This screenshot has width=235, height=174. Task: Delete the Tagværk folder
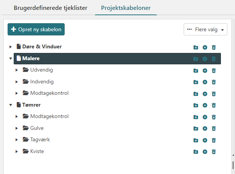[x=214, y=140]
